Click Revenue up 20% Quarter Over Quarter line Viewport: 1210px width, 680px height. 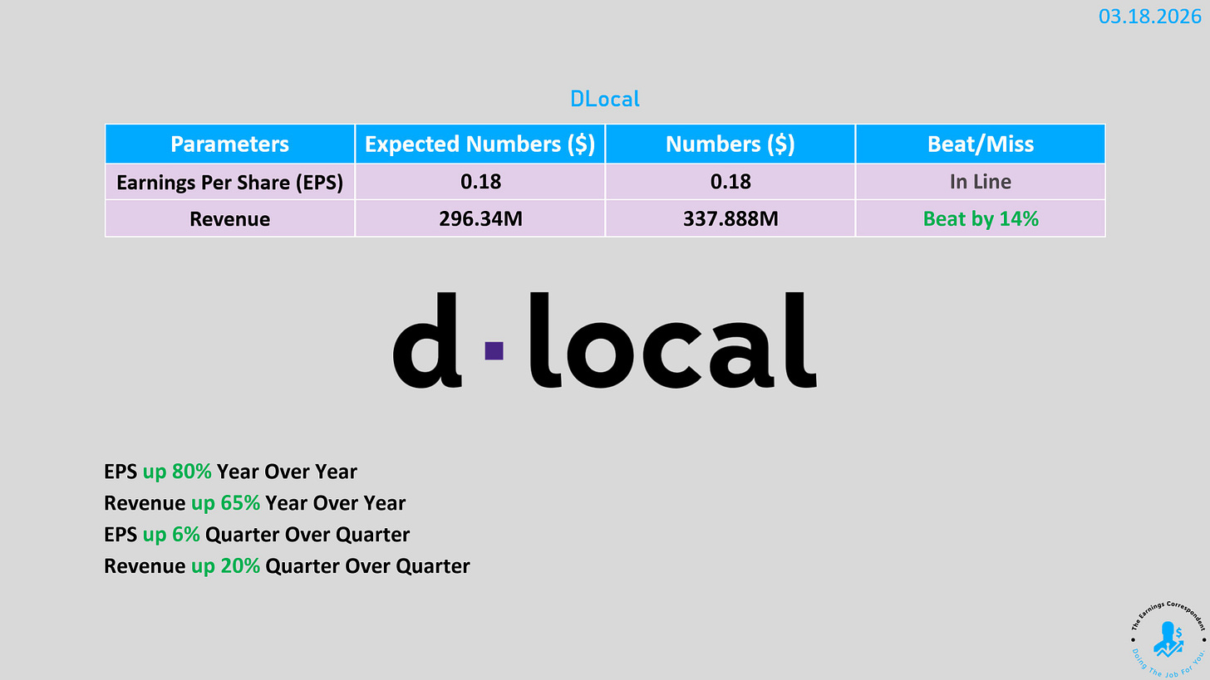coord(287,566)
